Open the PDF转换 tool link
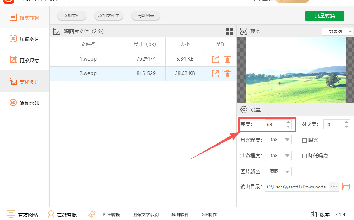Screen dimensions: 354x220 point(111,215)
